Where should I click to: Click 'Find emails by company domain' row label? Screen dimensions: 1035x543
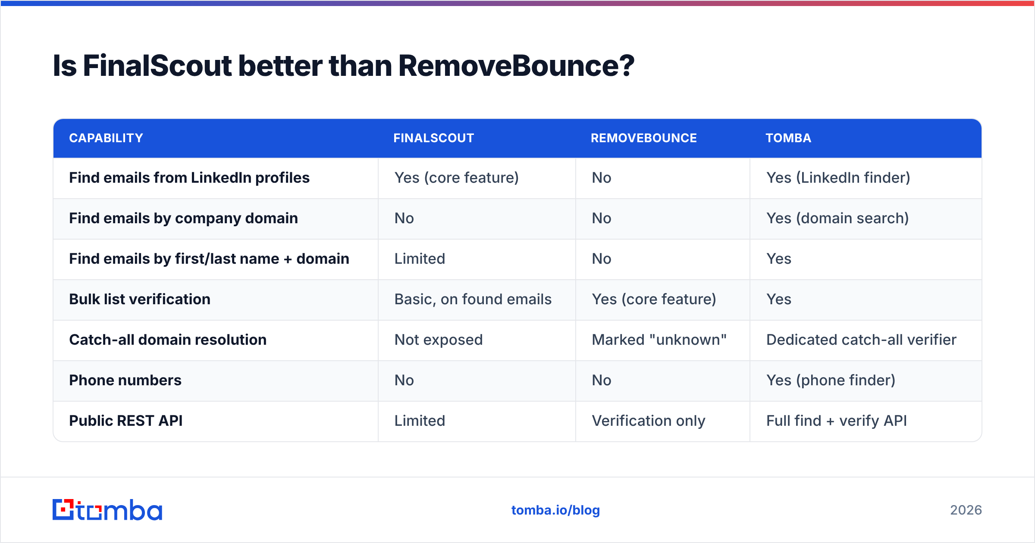tap(183, 218)
